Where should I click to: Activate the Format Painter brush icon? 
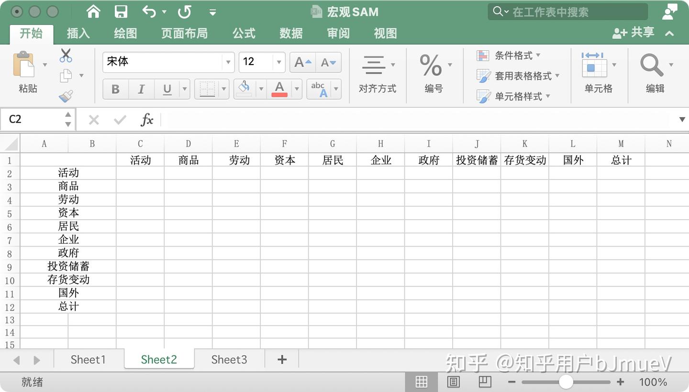[66, 95]
